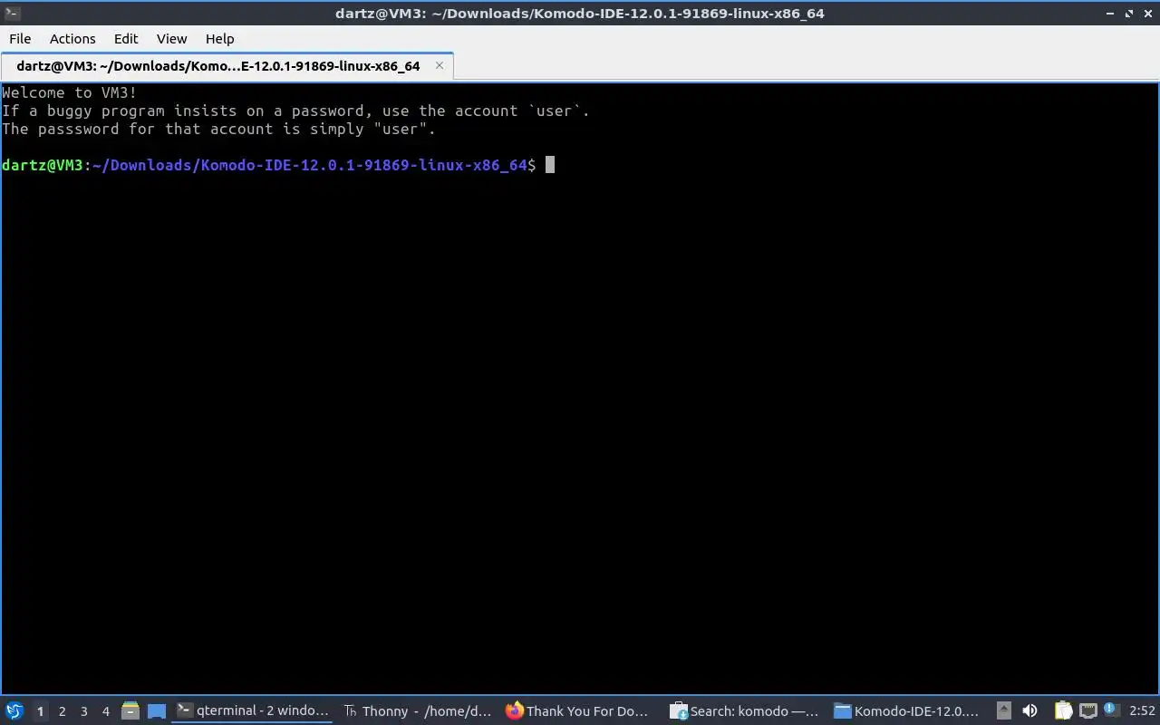The height and width of the screenshot is (725, 1160).
Task: Launch the file manager from the panel
Action: (130, 711)
